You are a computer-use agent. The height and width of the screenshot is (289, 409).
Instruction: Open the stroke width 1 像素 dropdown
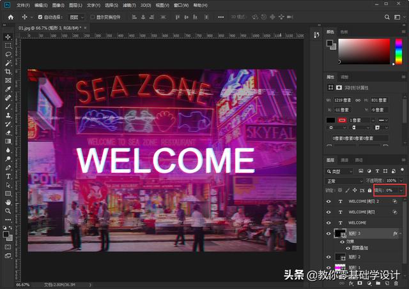373,120
